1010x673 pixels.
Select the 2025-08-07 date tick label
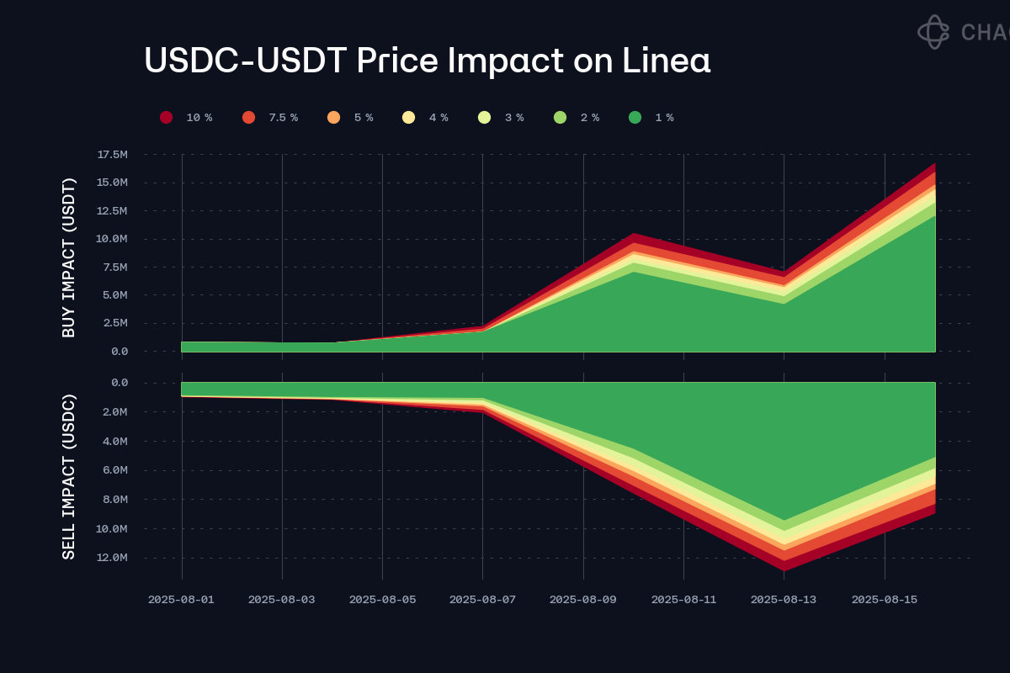tap(482, 600)
